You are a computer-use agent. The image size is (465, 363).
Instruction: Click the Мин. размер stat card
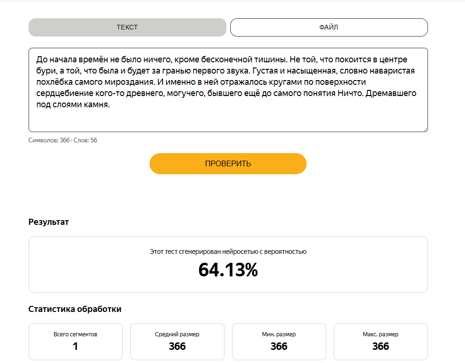pyautogui.click(x=279, y=341)
